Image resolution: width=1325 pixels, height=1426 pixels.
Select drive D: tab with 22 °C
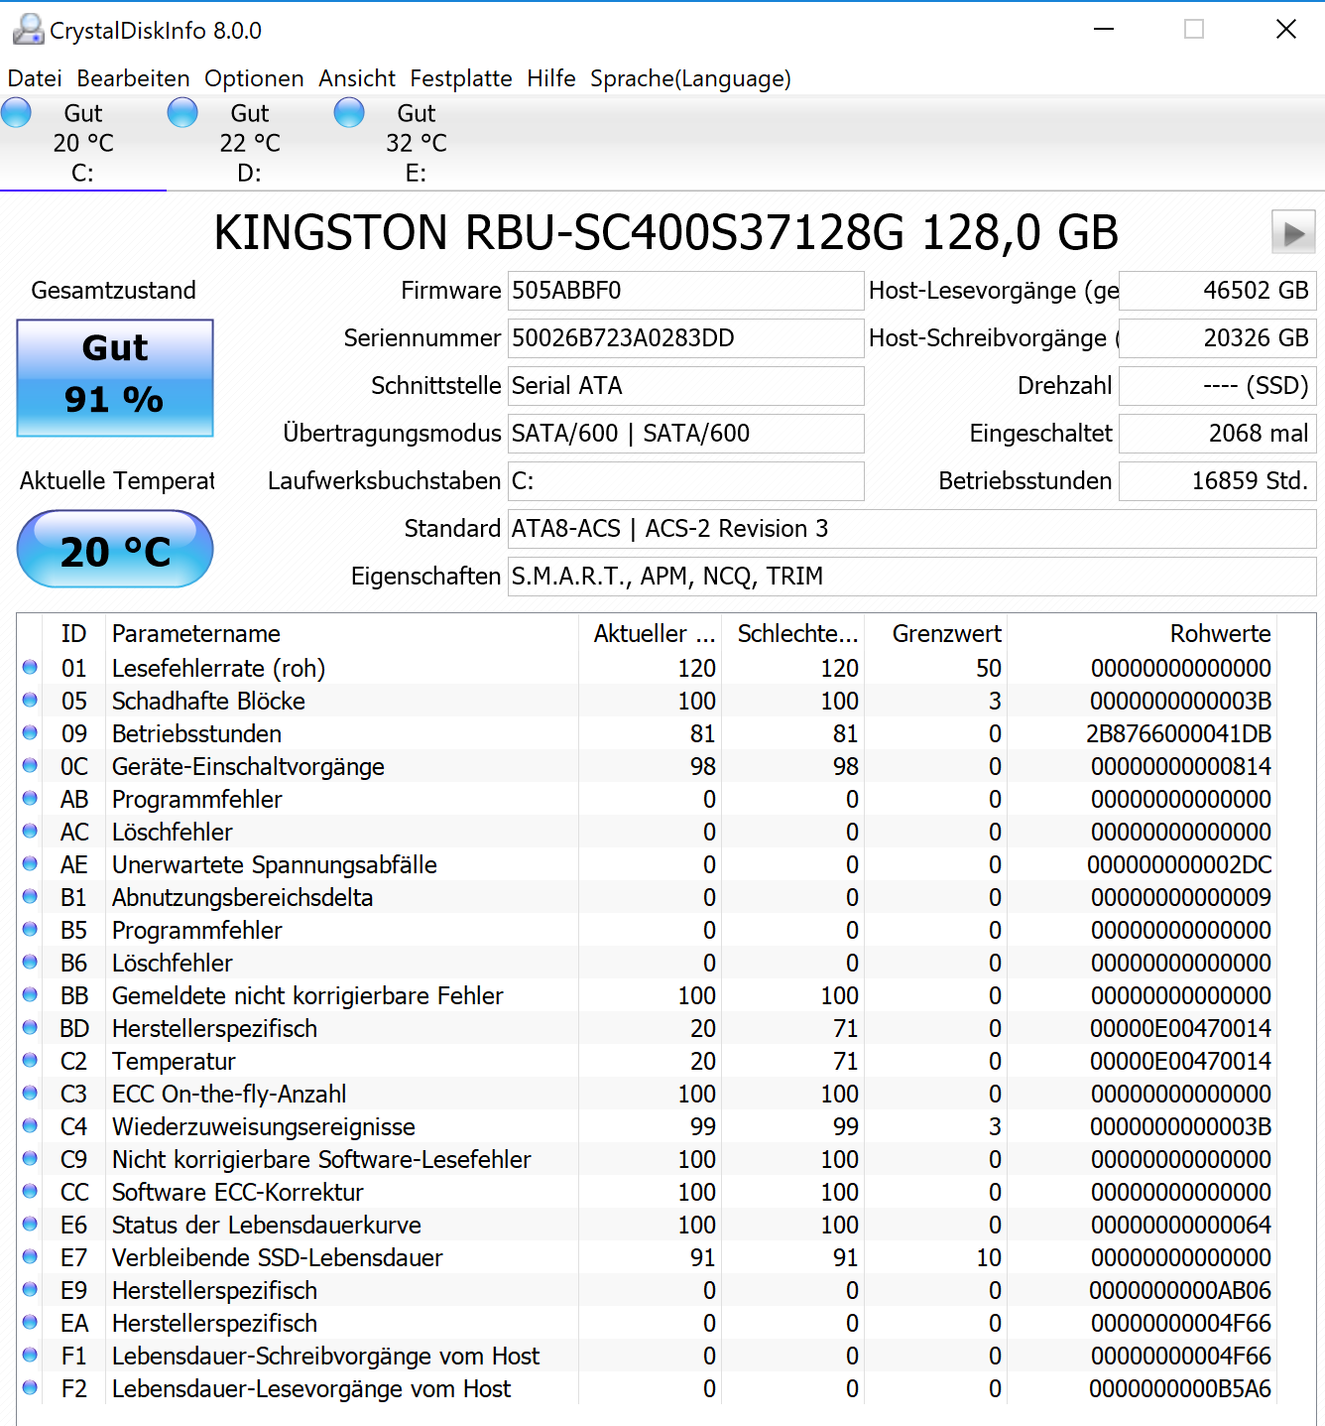[250, 143]
